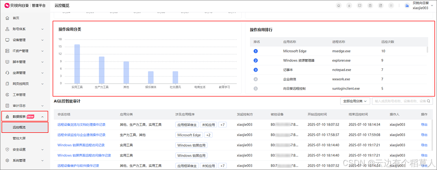Export the 17:58:37 session row
The width and height of the screenshot is (437, 170).
424,135
